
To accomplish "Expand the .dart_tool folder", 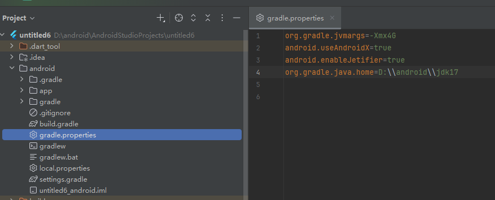I will click(x=12, y=47).
